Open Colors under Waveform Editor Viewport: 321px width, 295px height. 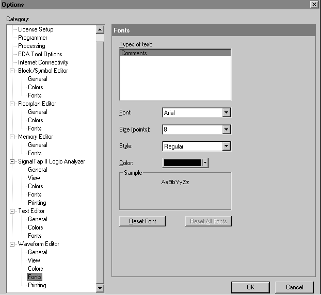point(36,269)
